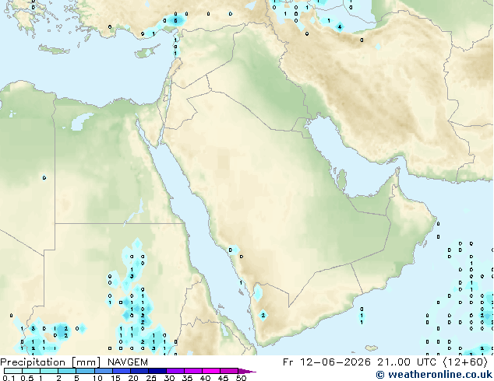Screen dimensions: 494x381
Task: Click the 40–45 mm magenta legend swatch
Action: coord(211,371)
